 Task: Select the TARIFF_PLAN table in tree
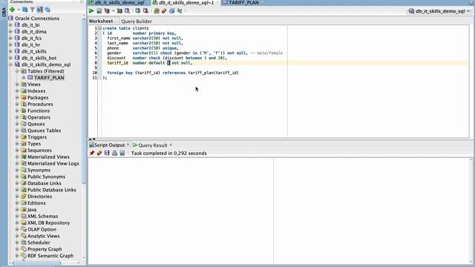click(49, 78)
